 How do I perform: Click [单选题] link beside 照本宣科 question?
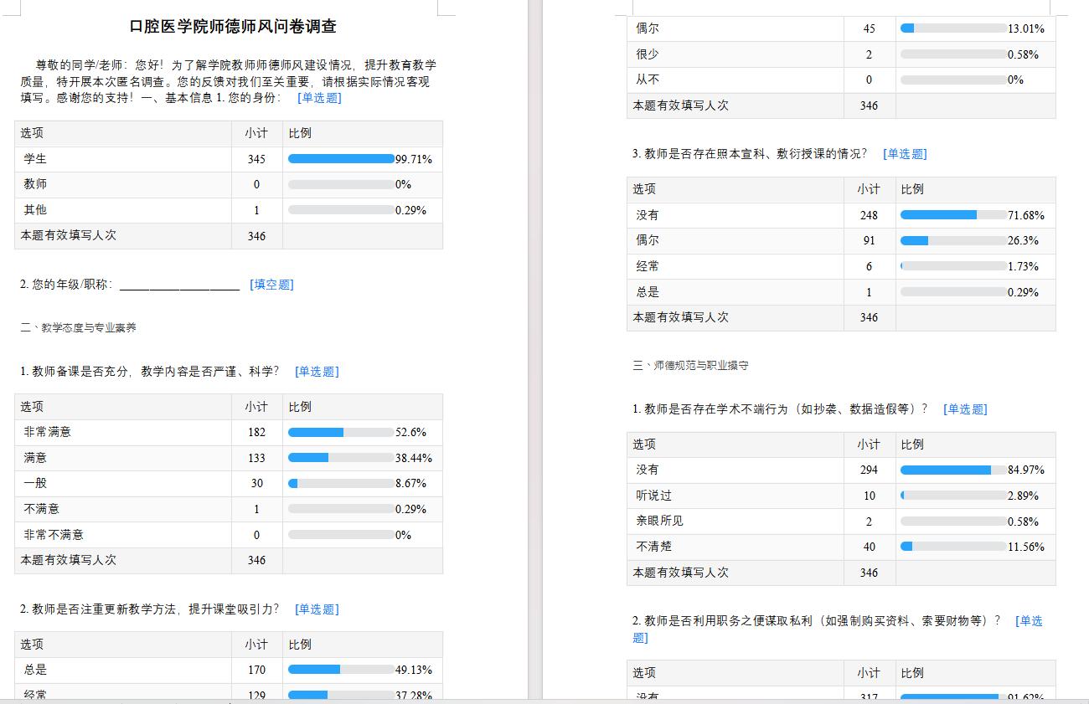click(x=905, y=154)
